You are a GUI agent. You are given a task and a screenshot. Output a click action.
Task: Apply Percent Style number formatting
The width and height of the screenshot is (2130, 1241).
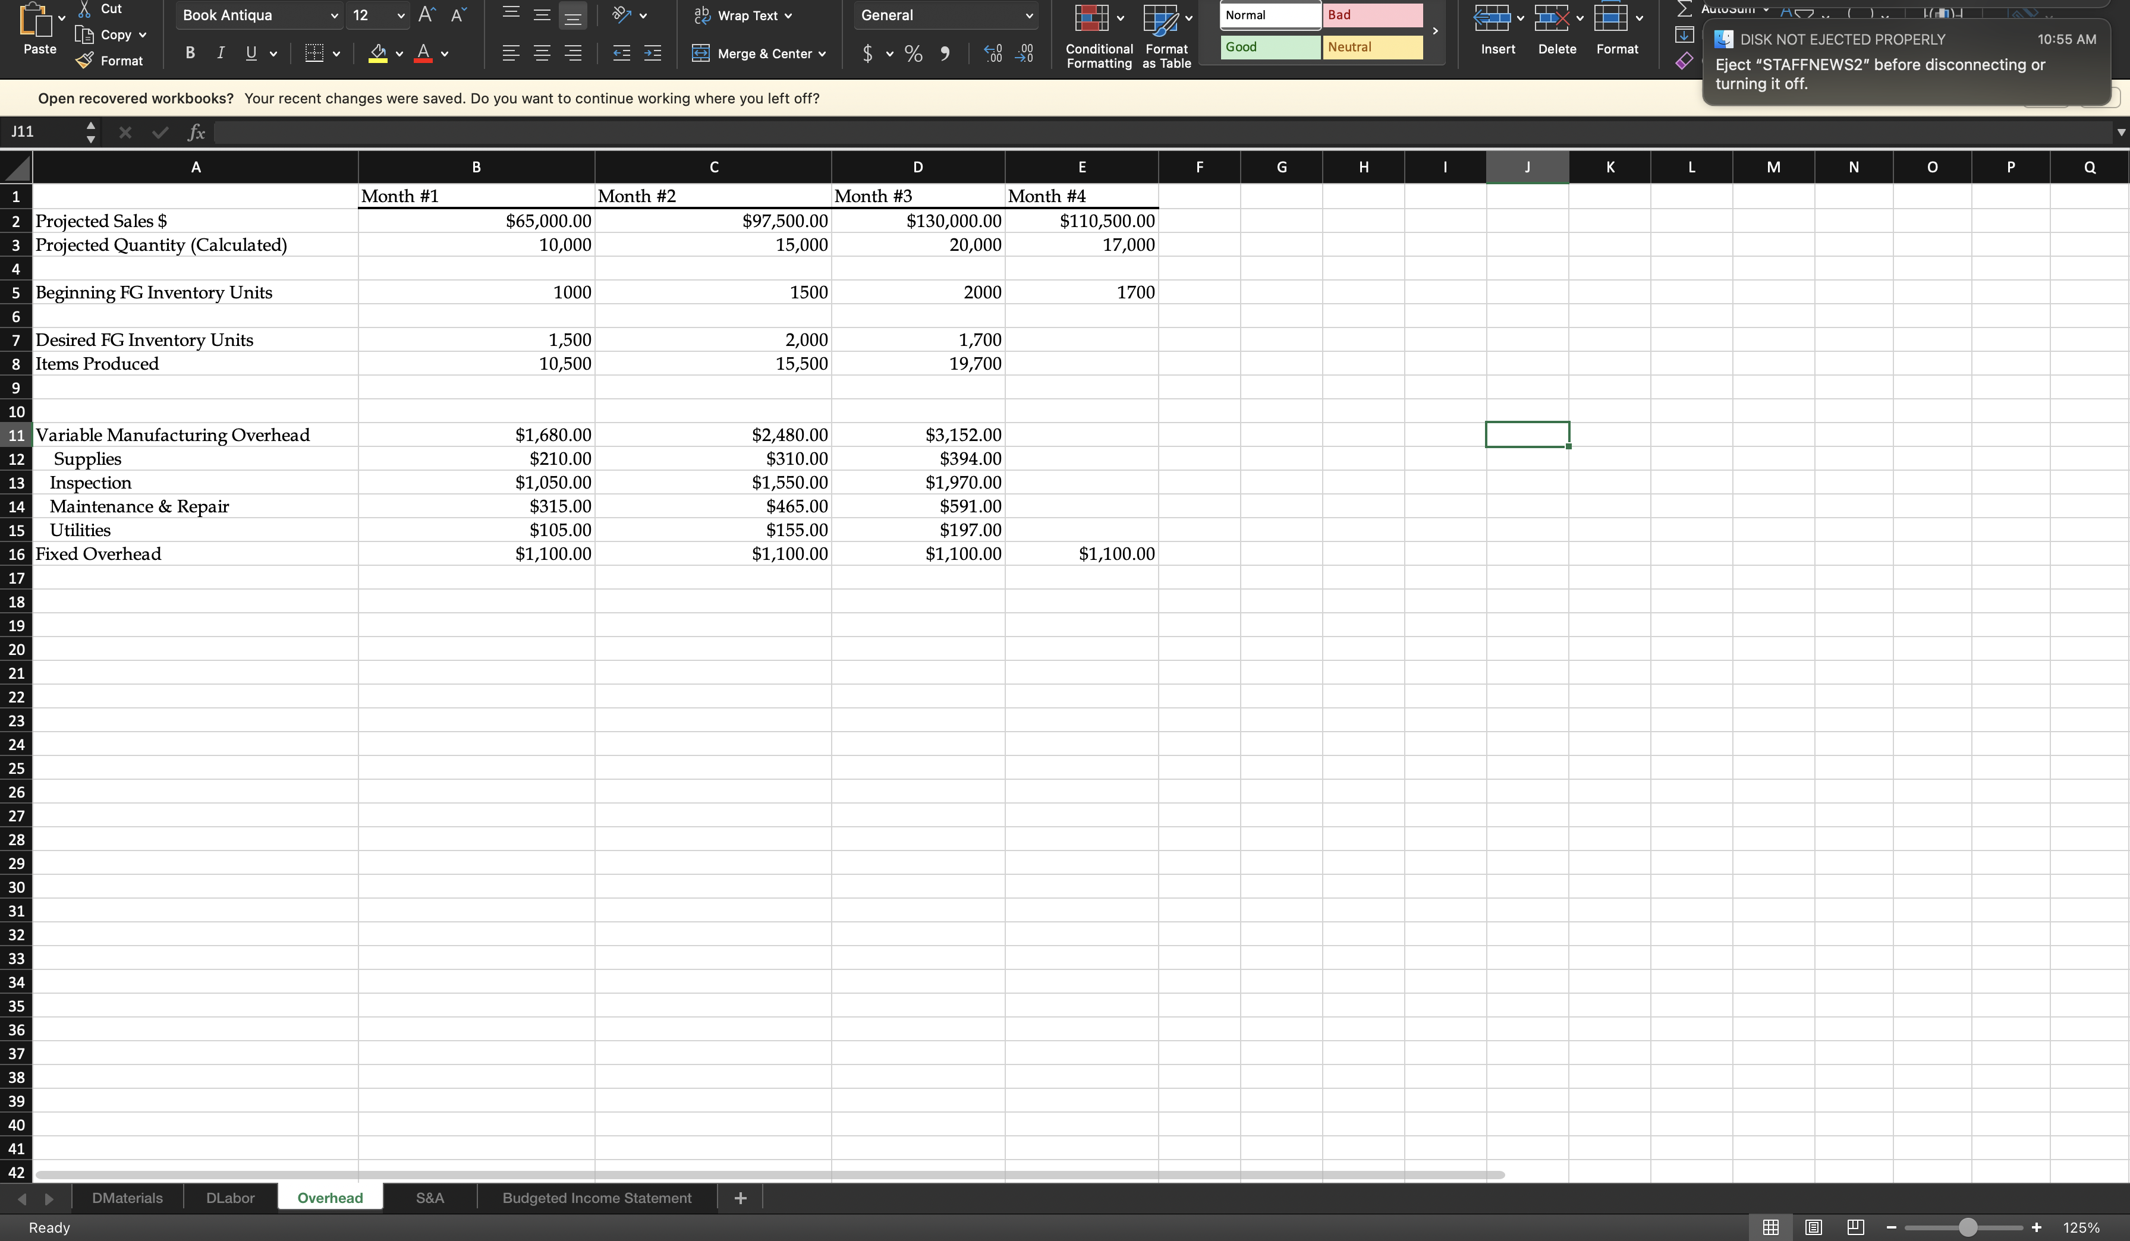point(914,53)
